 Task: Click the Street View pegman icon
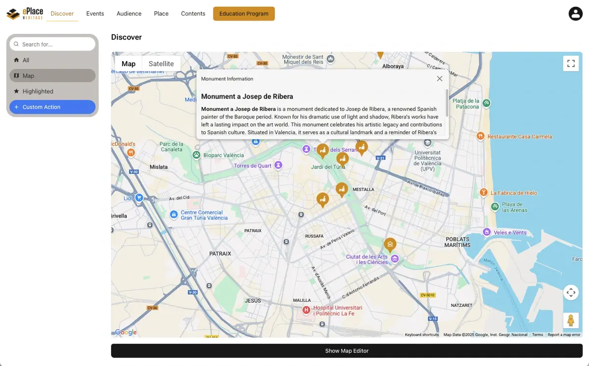[x=571, y=320]
